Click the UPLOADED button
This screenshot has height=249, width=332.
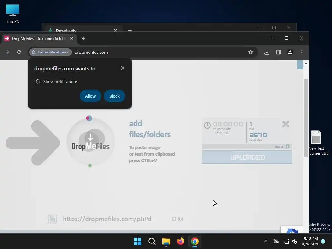click(247, 157)
